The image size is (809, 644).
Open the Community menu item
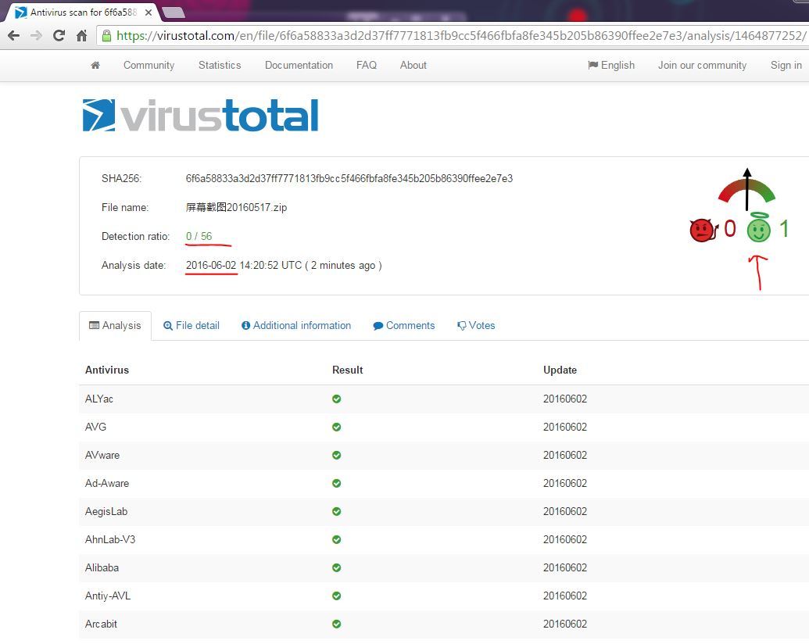click(x=149, y=66)
